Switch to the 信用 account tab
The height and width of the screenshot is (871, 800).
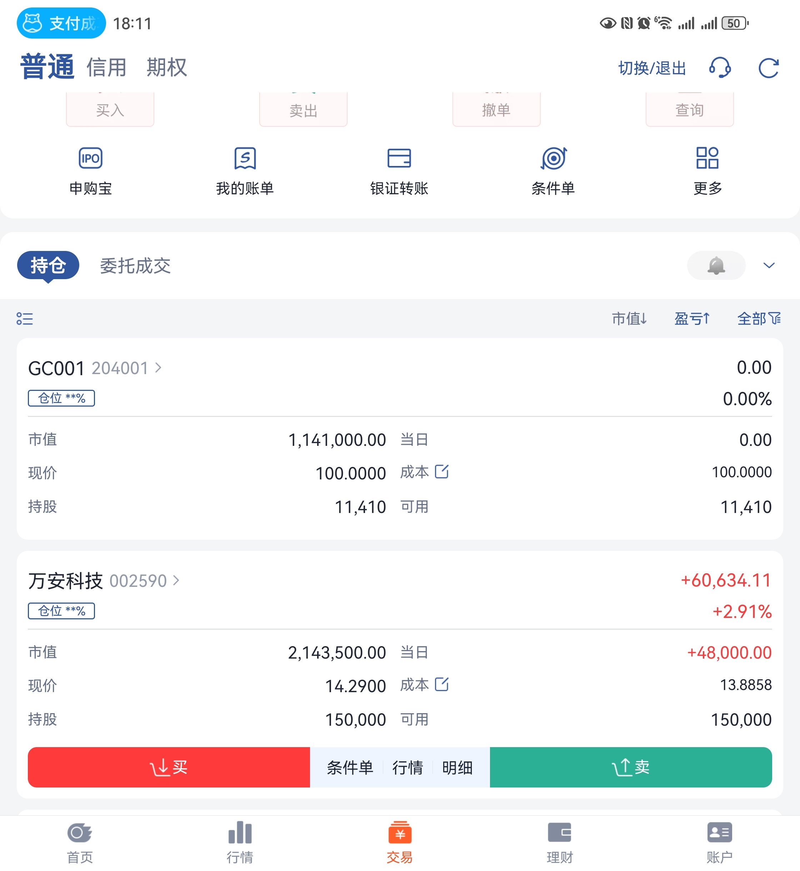click(x=106, y=67)
